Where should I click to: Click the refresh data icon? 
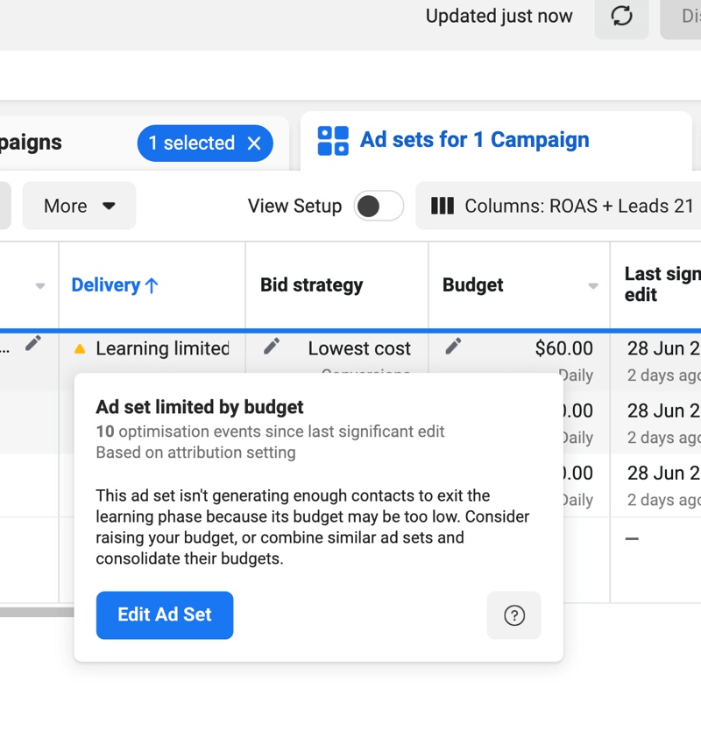[x=621, y=17]
